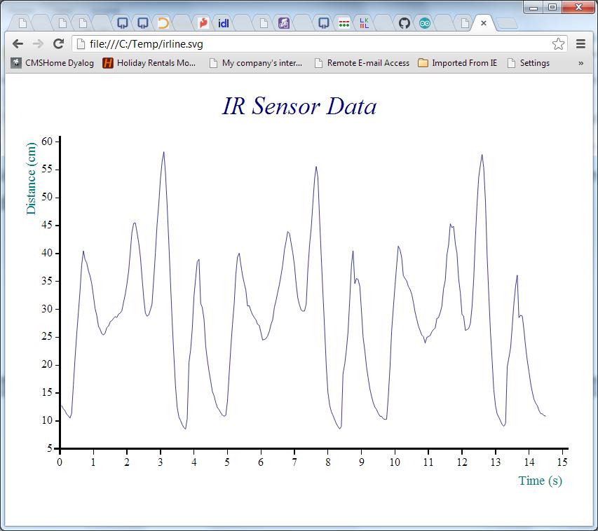Click the y-axis tick label 60
This screenshot has height=531, width=598.
point(47,142)
